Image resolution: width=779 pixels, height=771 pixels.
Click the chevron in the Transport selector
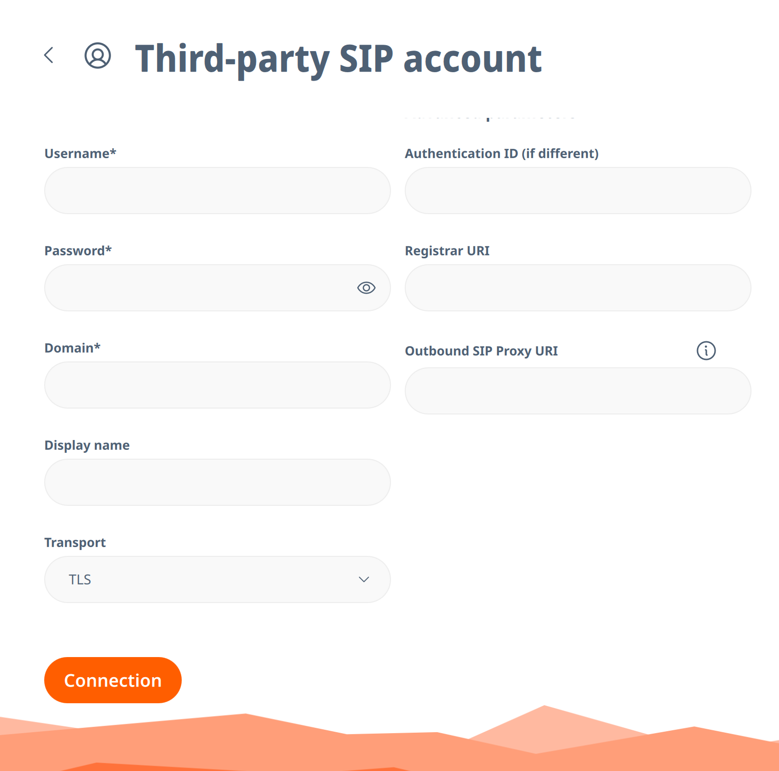[x=363, y=579]
